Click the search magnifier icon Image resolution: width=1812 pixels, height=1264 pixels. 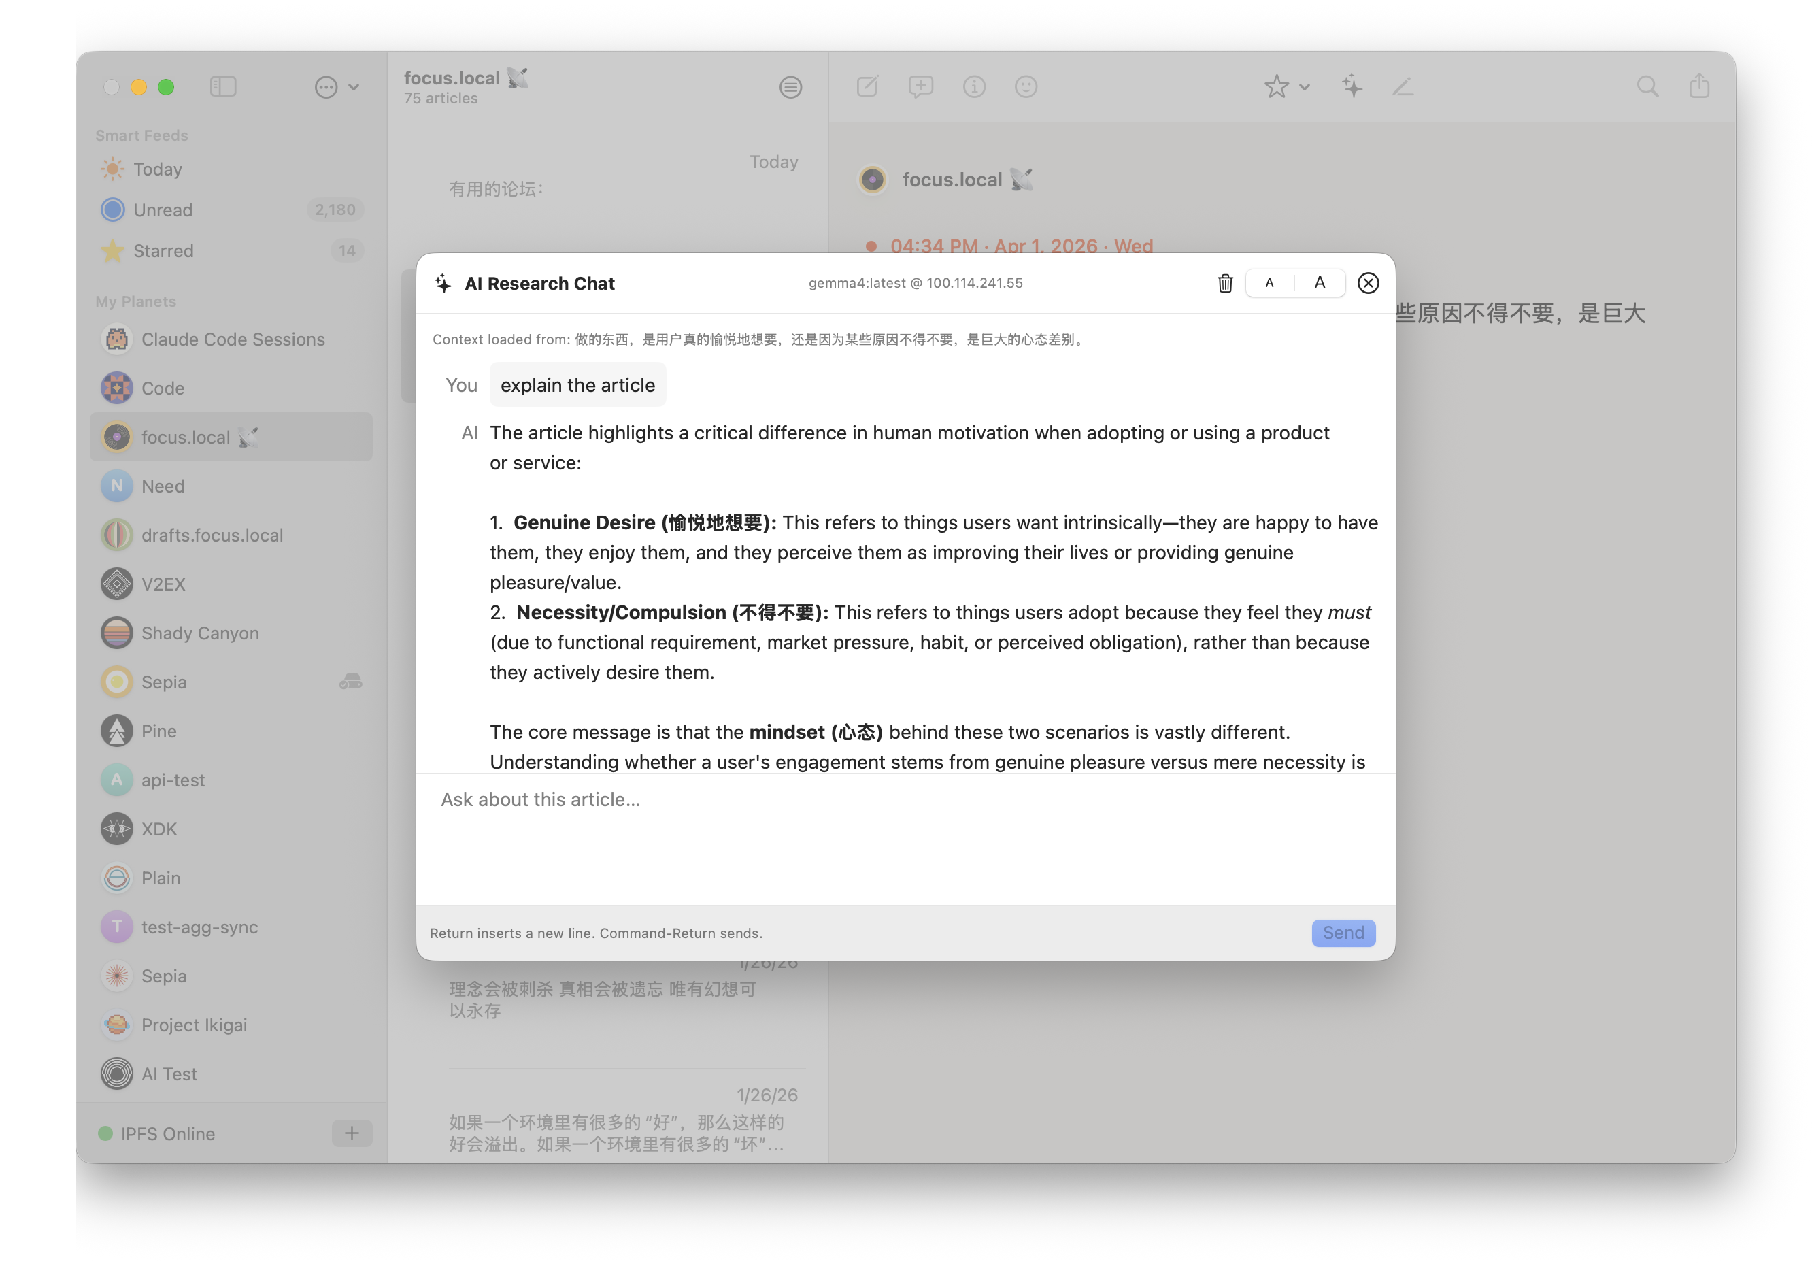point(1647,86)
